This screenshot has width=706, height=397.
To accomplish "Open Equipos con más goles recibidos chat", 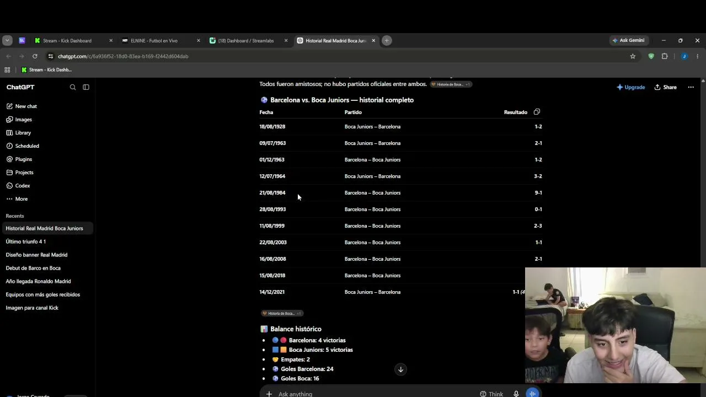I will (x=47, y=294).
